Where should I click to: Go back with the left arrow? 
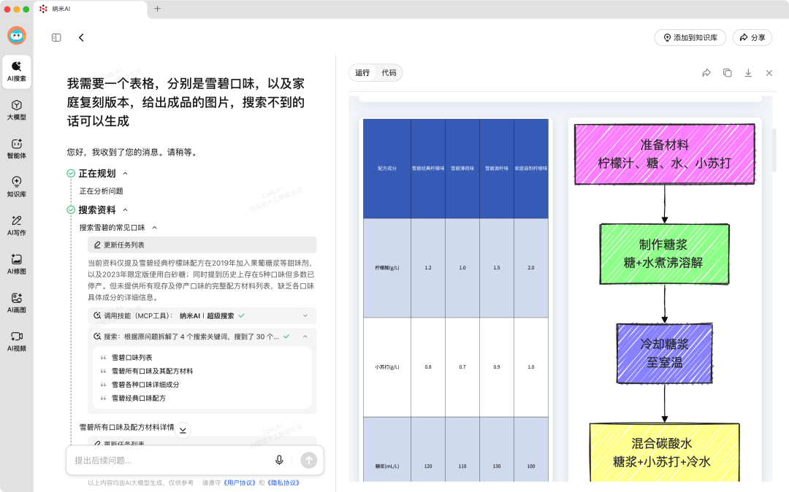coord(81,38)
